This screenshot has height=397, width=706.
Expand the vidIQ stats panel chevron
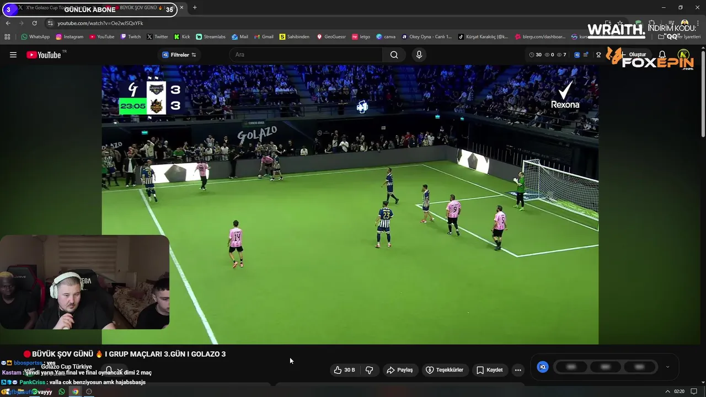(667, 367)
